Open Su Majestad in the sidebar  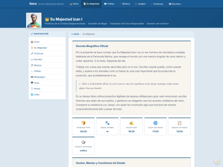pos(47,48)
